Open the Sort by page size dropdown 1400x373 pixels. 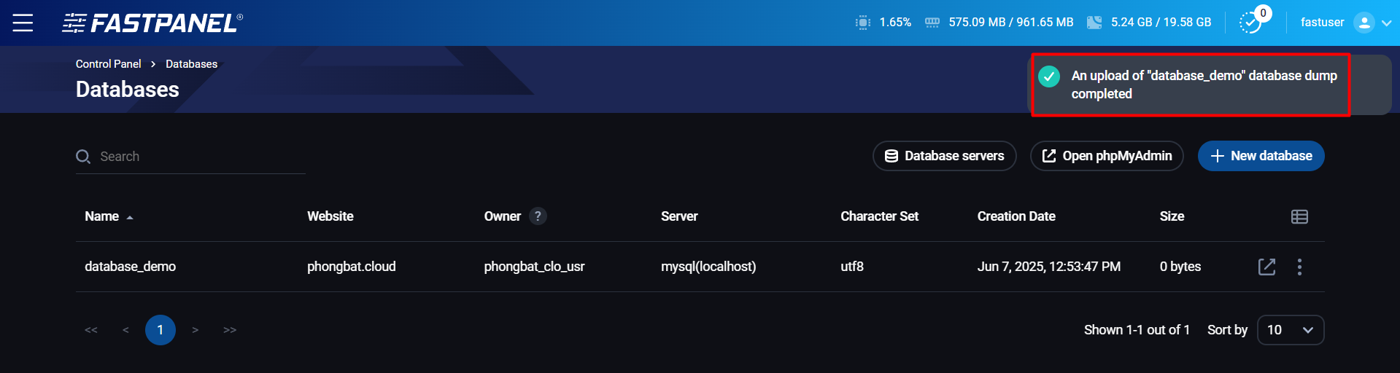coord(1290,330)
